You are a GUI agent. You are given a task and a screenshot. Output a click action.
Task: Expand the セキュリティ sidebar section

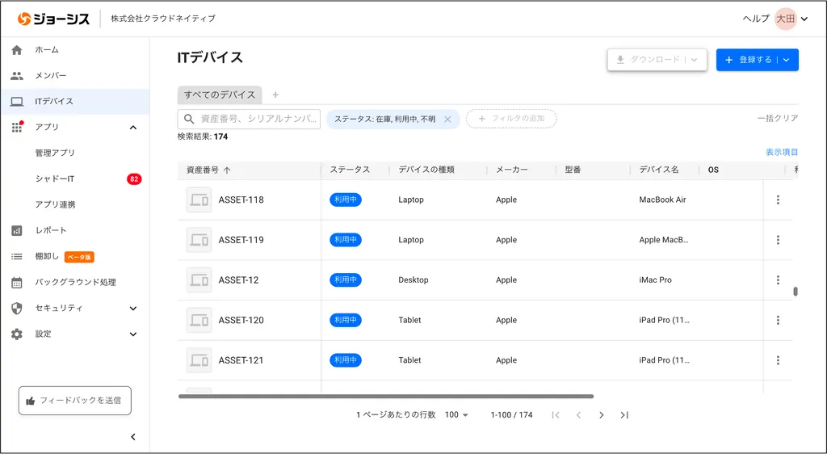click(133, 308)
